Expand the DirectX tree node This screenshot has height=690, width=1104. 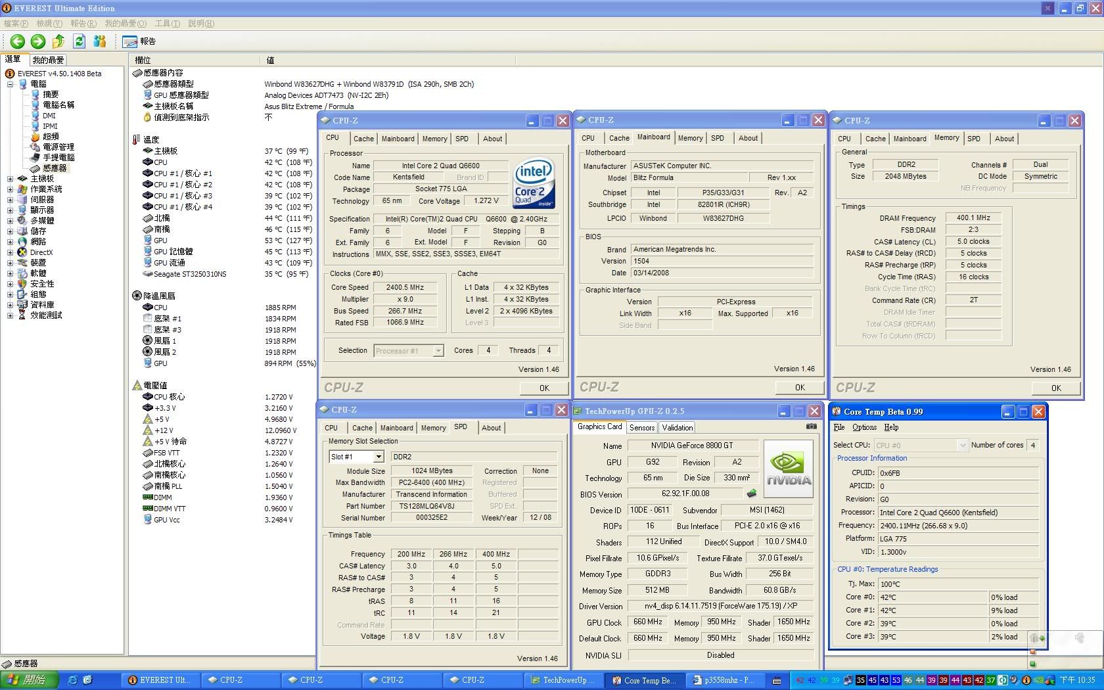tap(10, 252)
